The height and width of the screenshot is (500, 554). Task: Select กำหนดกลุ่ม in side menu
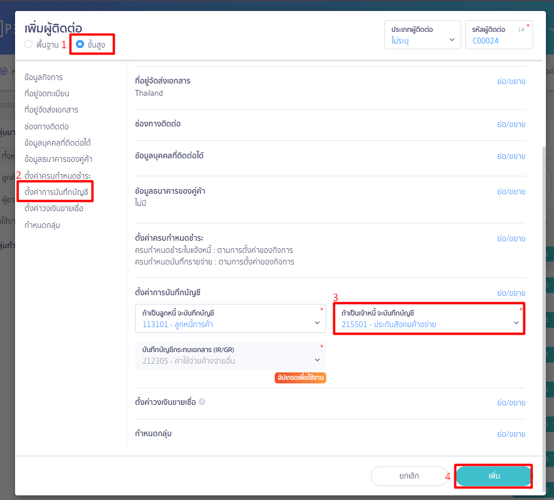click(42, 225)
